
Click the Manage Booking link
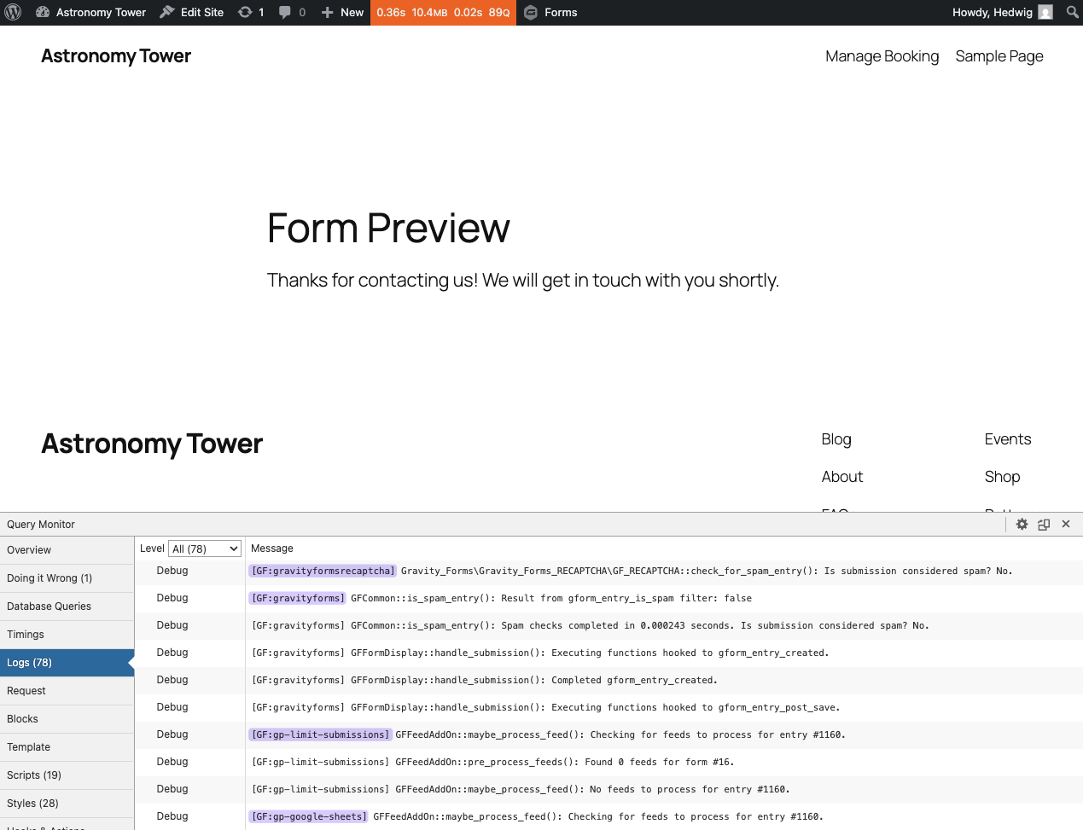pos(882,56)
